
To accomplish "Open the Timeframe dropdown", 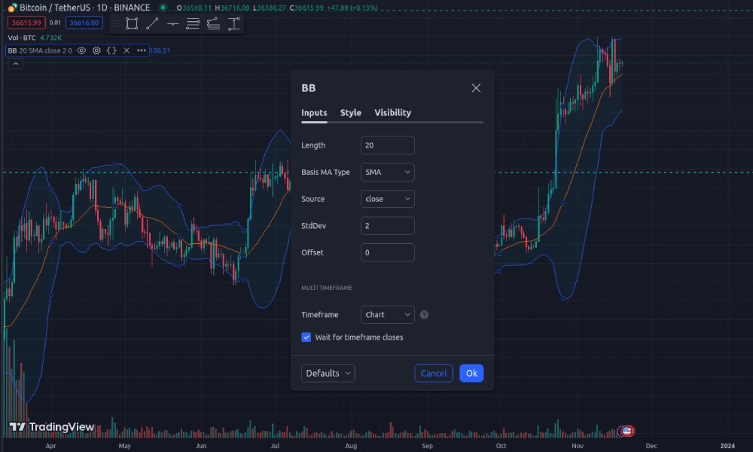I will tap(388, 315).
